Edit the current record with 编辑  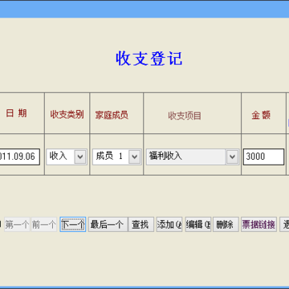pyautogui.click(x=198, y=225)
